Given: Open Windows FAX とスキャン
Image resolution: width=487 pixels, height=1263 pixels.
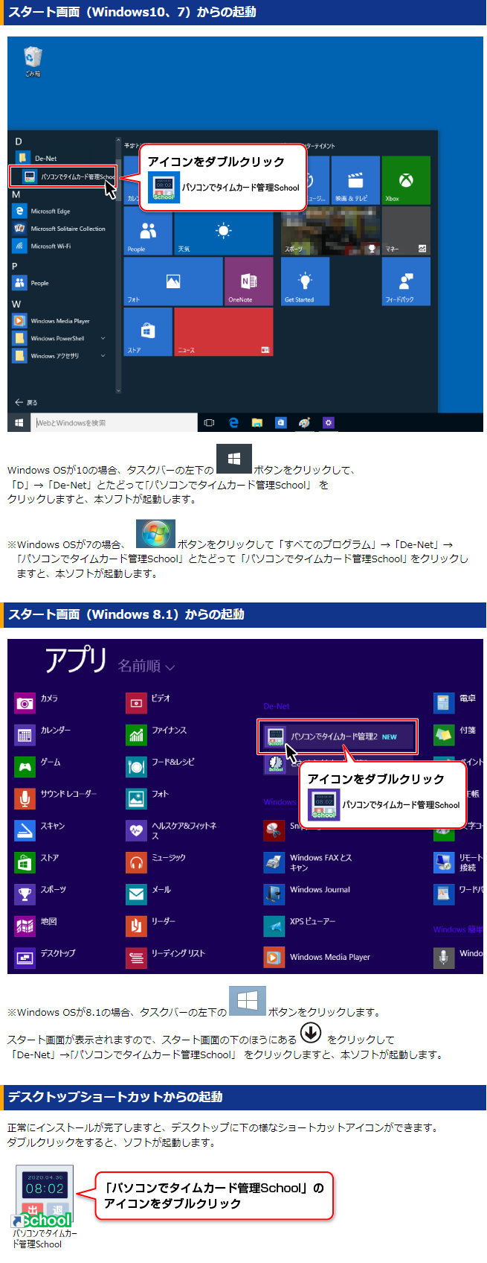Looking at the screenshot, I should (309, 862).
